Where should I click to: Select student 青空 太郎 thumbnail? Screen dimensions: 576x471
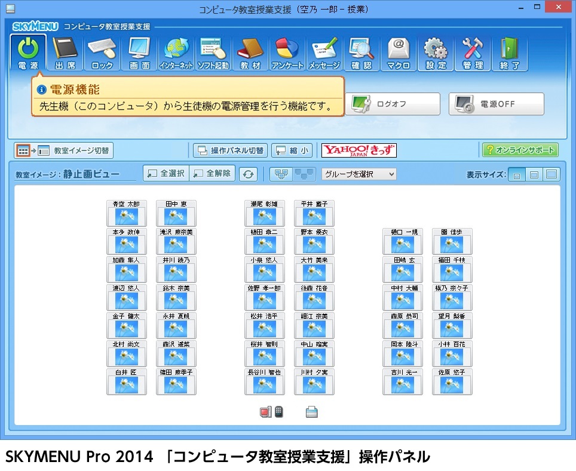[x=126, y=213]
